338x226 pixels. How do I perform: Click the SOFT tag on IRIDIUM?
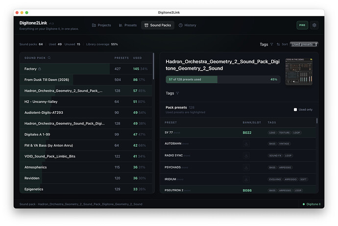tap(303, 179)
